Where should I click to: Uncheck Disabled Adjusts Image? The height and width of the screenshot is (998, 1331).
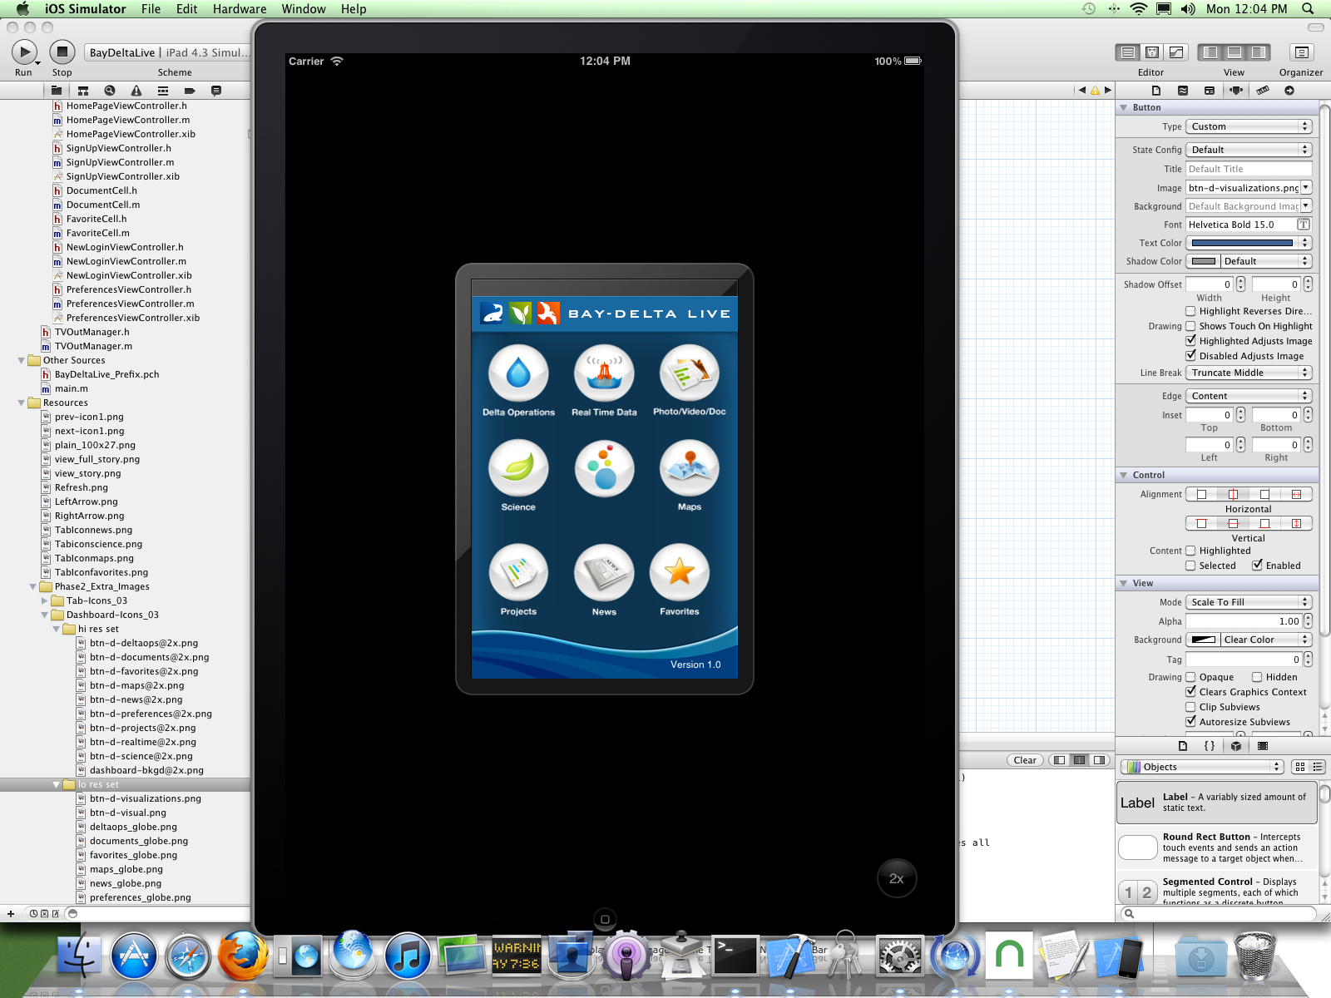1190,356
